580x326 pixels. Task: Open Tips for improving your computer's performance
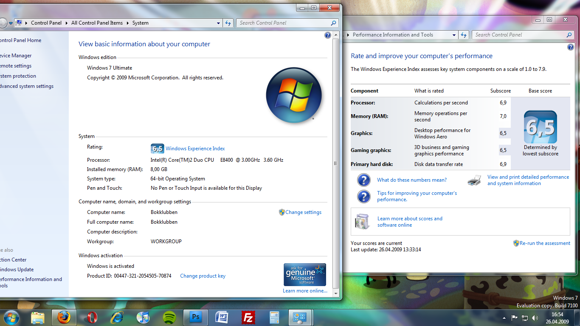pyautogui.click(x=417, y=196)
